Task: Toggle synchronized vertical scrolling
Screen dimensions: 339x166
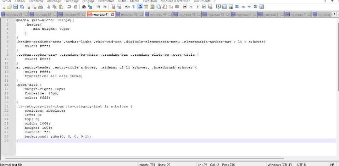Action: pos(113,7)
